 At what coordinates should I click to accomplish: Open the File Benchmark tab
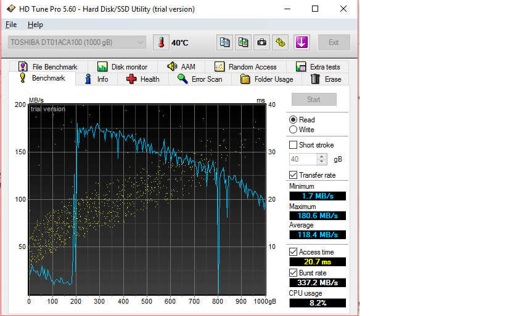pyautogui.click(x=48, y=67)
